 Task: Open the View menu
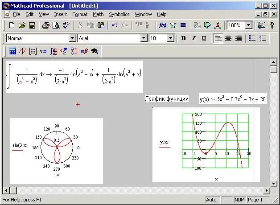pos(44,14)
